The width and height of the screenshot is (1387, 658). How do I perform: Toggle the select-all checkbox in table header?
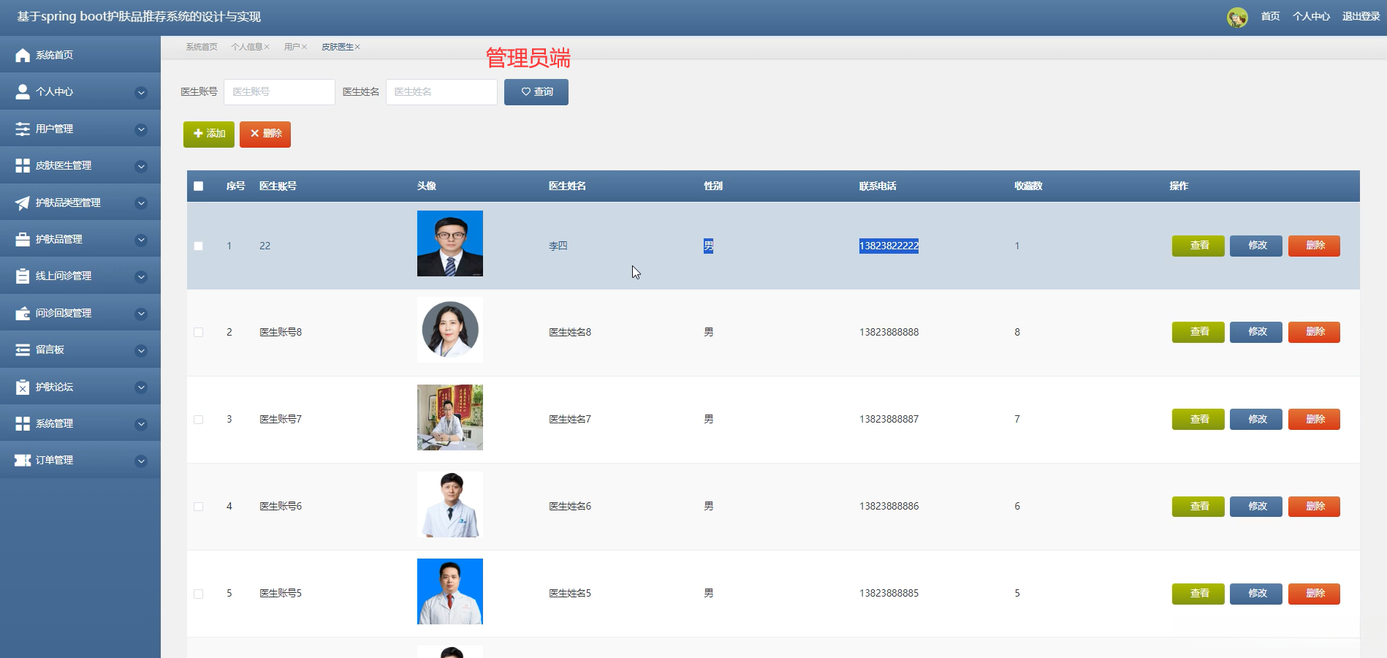(x=199, y=186)
